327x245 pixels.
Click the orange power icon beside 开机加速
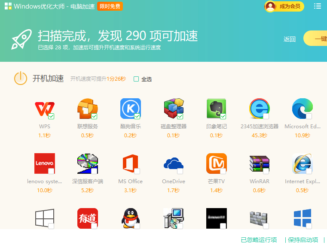tap(21, 78)
